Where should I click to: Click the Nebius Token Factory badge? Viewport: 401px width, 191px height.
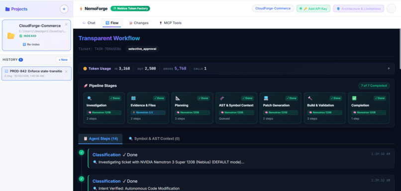(130, 8)
